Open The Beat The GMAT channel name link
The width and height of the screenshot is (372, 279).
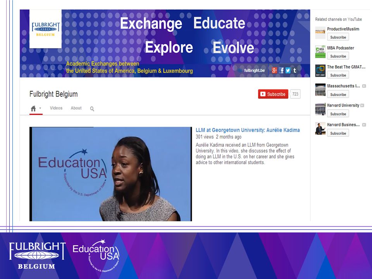click(x=346, y=67)
